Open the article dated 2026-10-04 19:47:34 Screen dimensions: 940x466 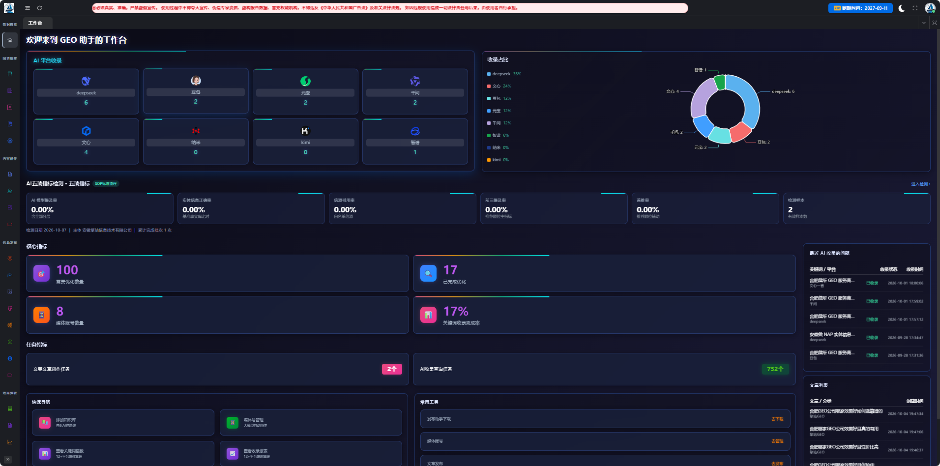[866, 414]
